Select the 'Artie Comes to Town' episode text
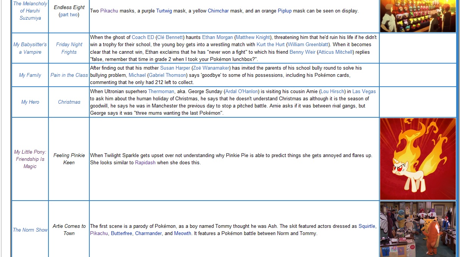 point(69,230)
